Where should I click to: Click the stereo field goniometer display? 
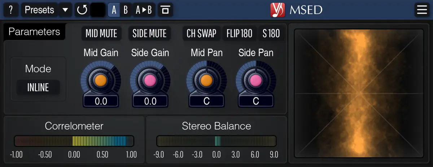[359, 93]
